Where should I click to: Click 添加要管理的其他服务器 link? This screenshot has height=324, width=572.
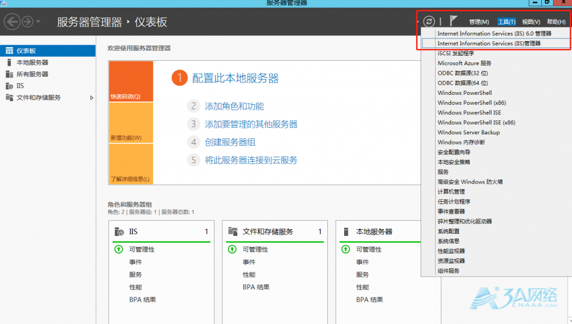pyautogui.click(x=251, y=124)
